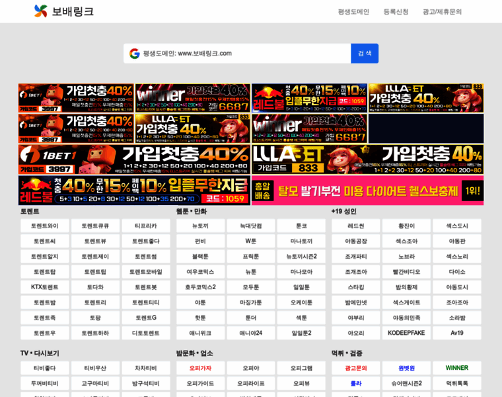The image size is (502, 397).
Task: Focus the 평생도메인 search input field
Action: [x=237, y=54]
